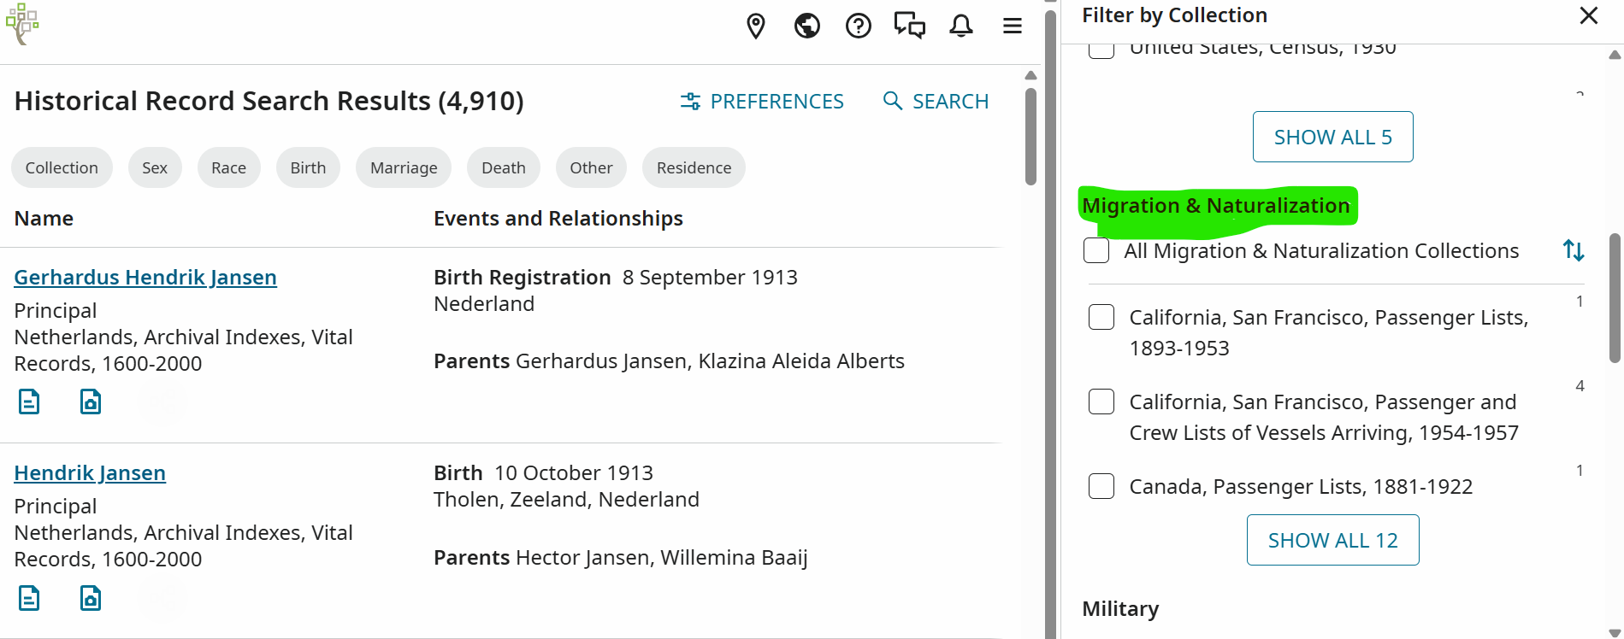
Task: Click the Preferences button
Action: pyautogui.click(x=762, y=102)
